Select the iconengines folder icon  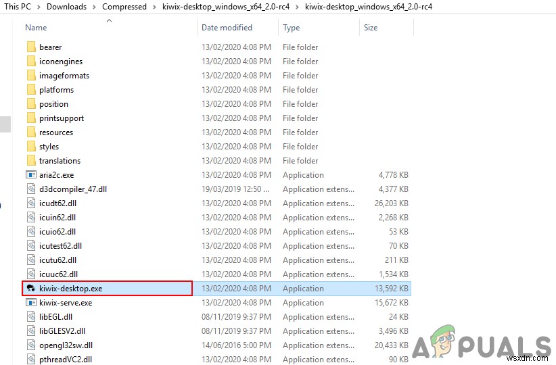tap(31, 62)
